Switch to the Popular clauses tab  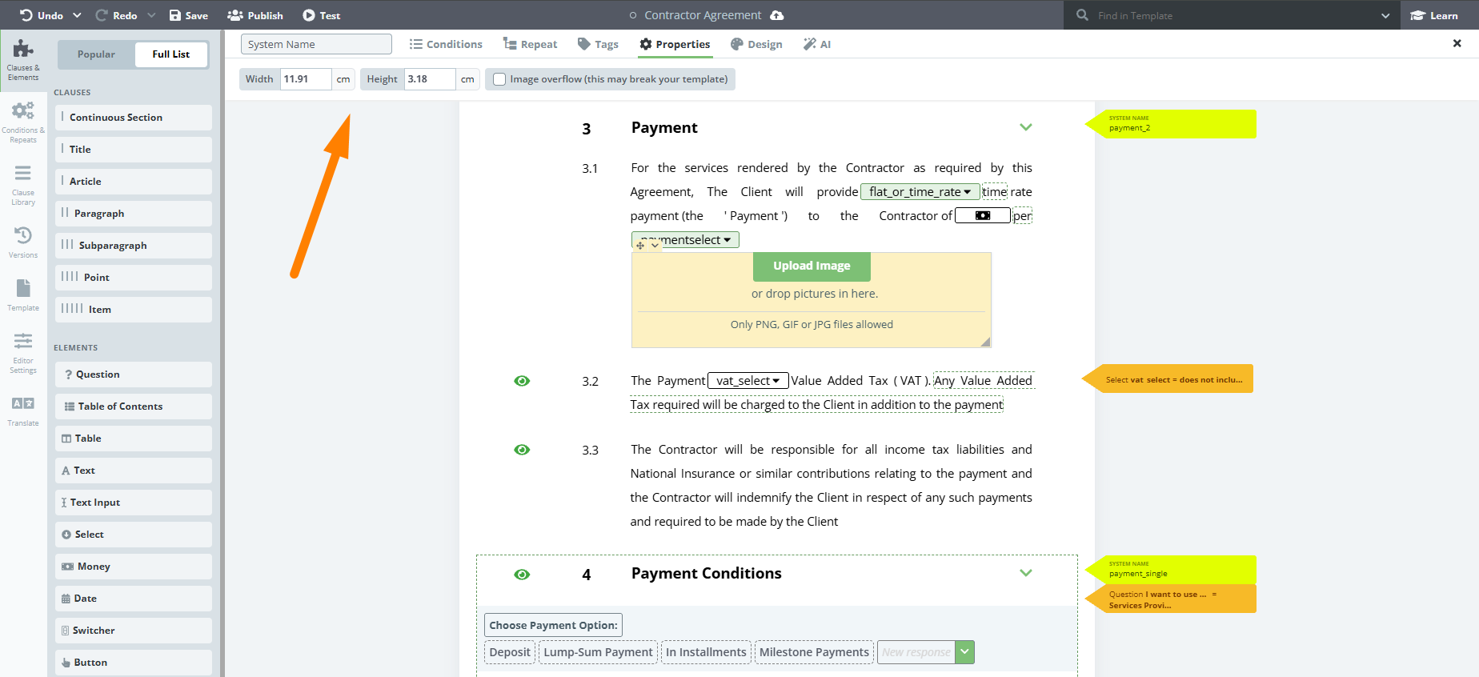(x=96, y=54)
